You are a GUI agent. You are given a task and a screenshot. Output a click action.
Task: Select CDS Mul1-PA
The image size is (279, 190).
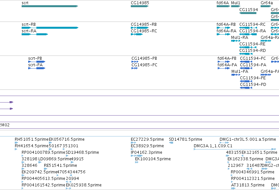click(236, 75)
